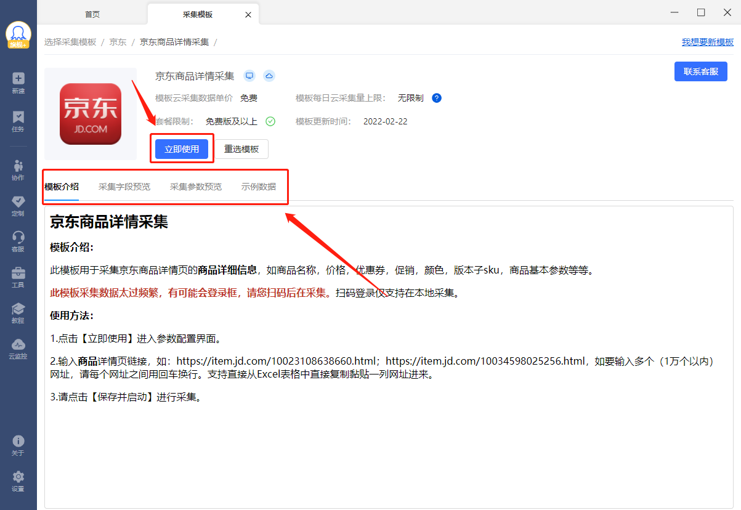Click the 京东商品详情采集 title next to the logo
Viewport: 741px width, 510px height.
coord(195,76)
